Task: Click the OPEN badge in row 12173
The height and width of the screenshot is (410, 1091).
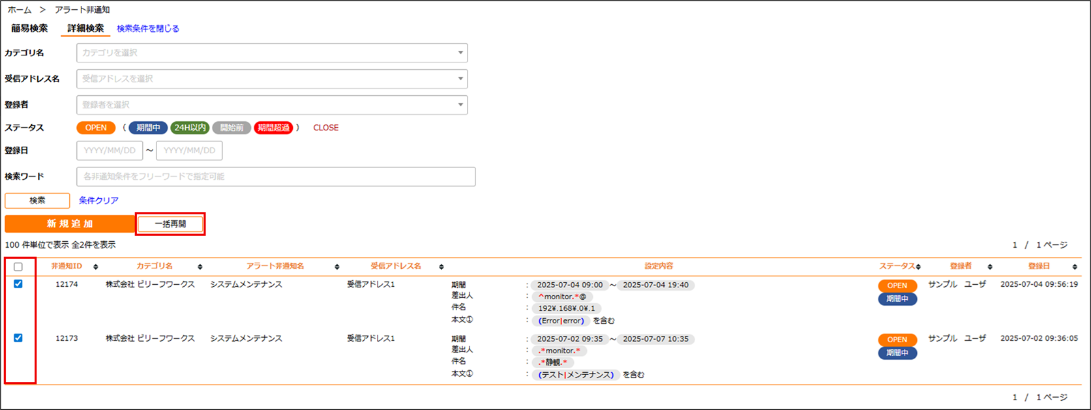Action: click(897, 340)
